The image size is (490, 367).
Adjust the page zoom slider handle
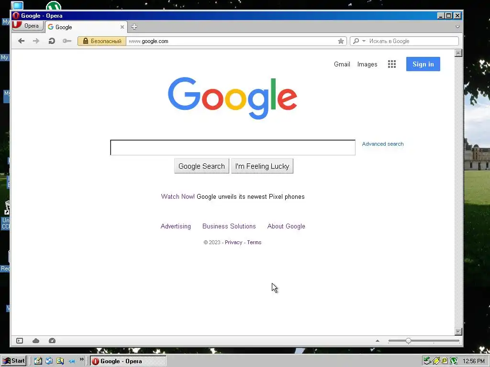pyautogui.click(x=409, y=341)
